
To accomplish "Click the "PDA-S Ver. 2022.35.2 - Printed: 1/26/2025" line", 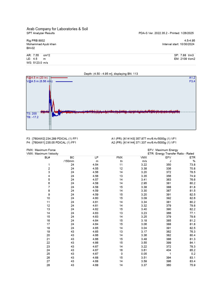I will pos(166,33).
